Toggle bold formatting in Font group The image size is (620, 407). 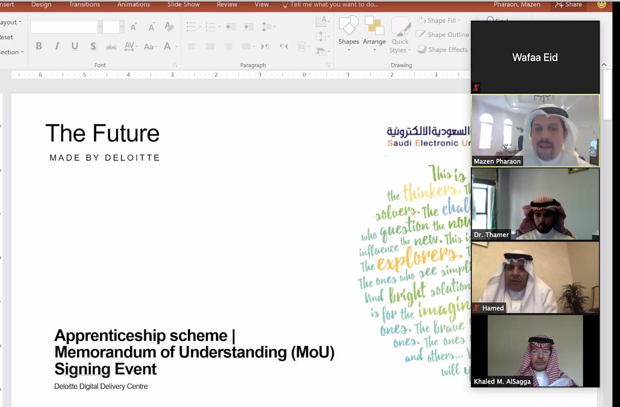[x=39, y=46]
